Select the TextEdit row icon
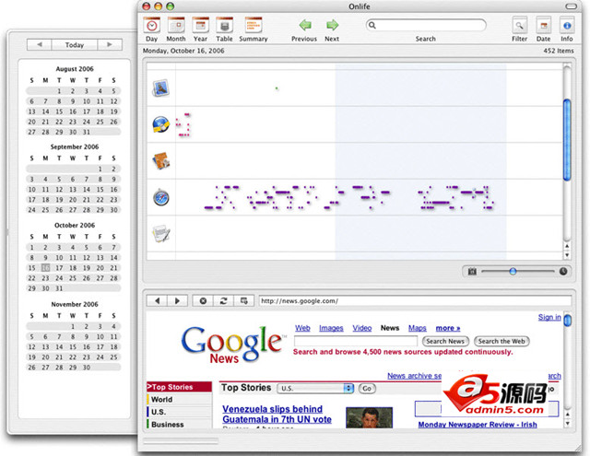590x456 pixels. click(x=161, y=234)
